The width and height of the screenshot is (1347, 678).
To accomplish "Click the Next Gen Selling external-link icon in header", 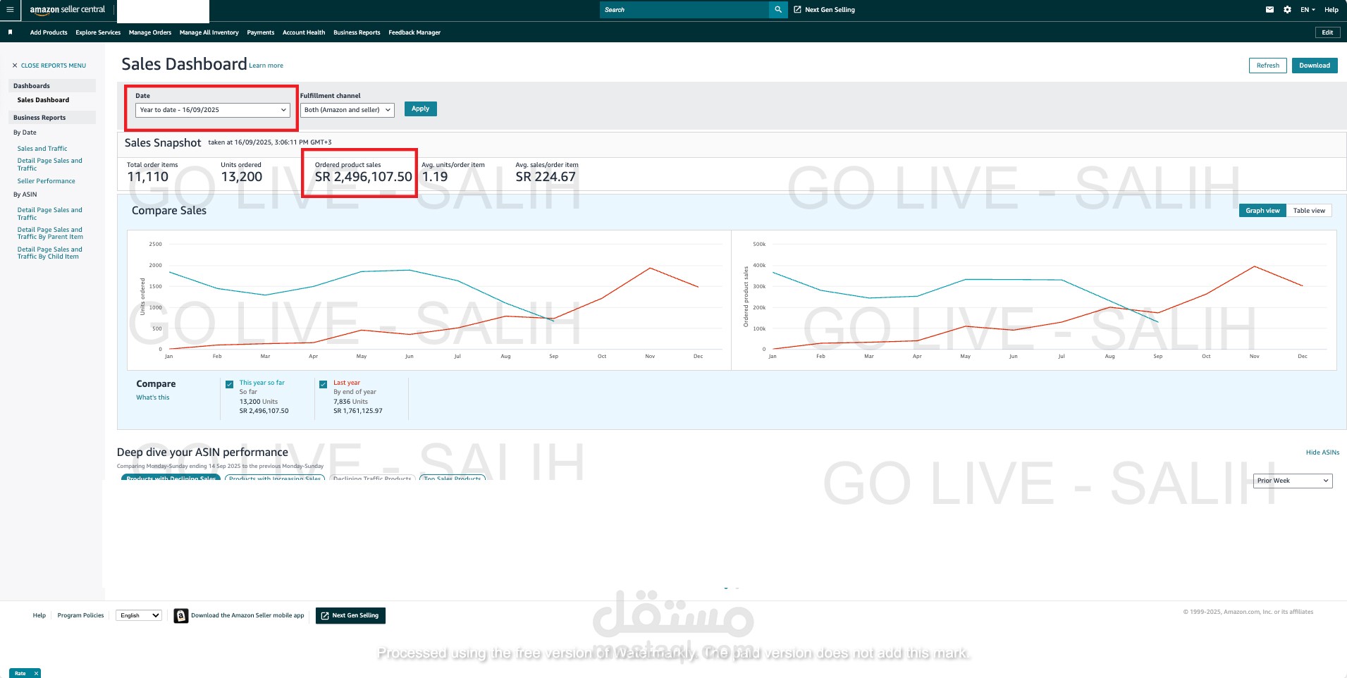I will pyautogui.click(x=797, y=10).
